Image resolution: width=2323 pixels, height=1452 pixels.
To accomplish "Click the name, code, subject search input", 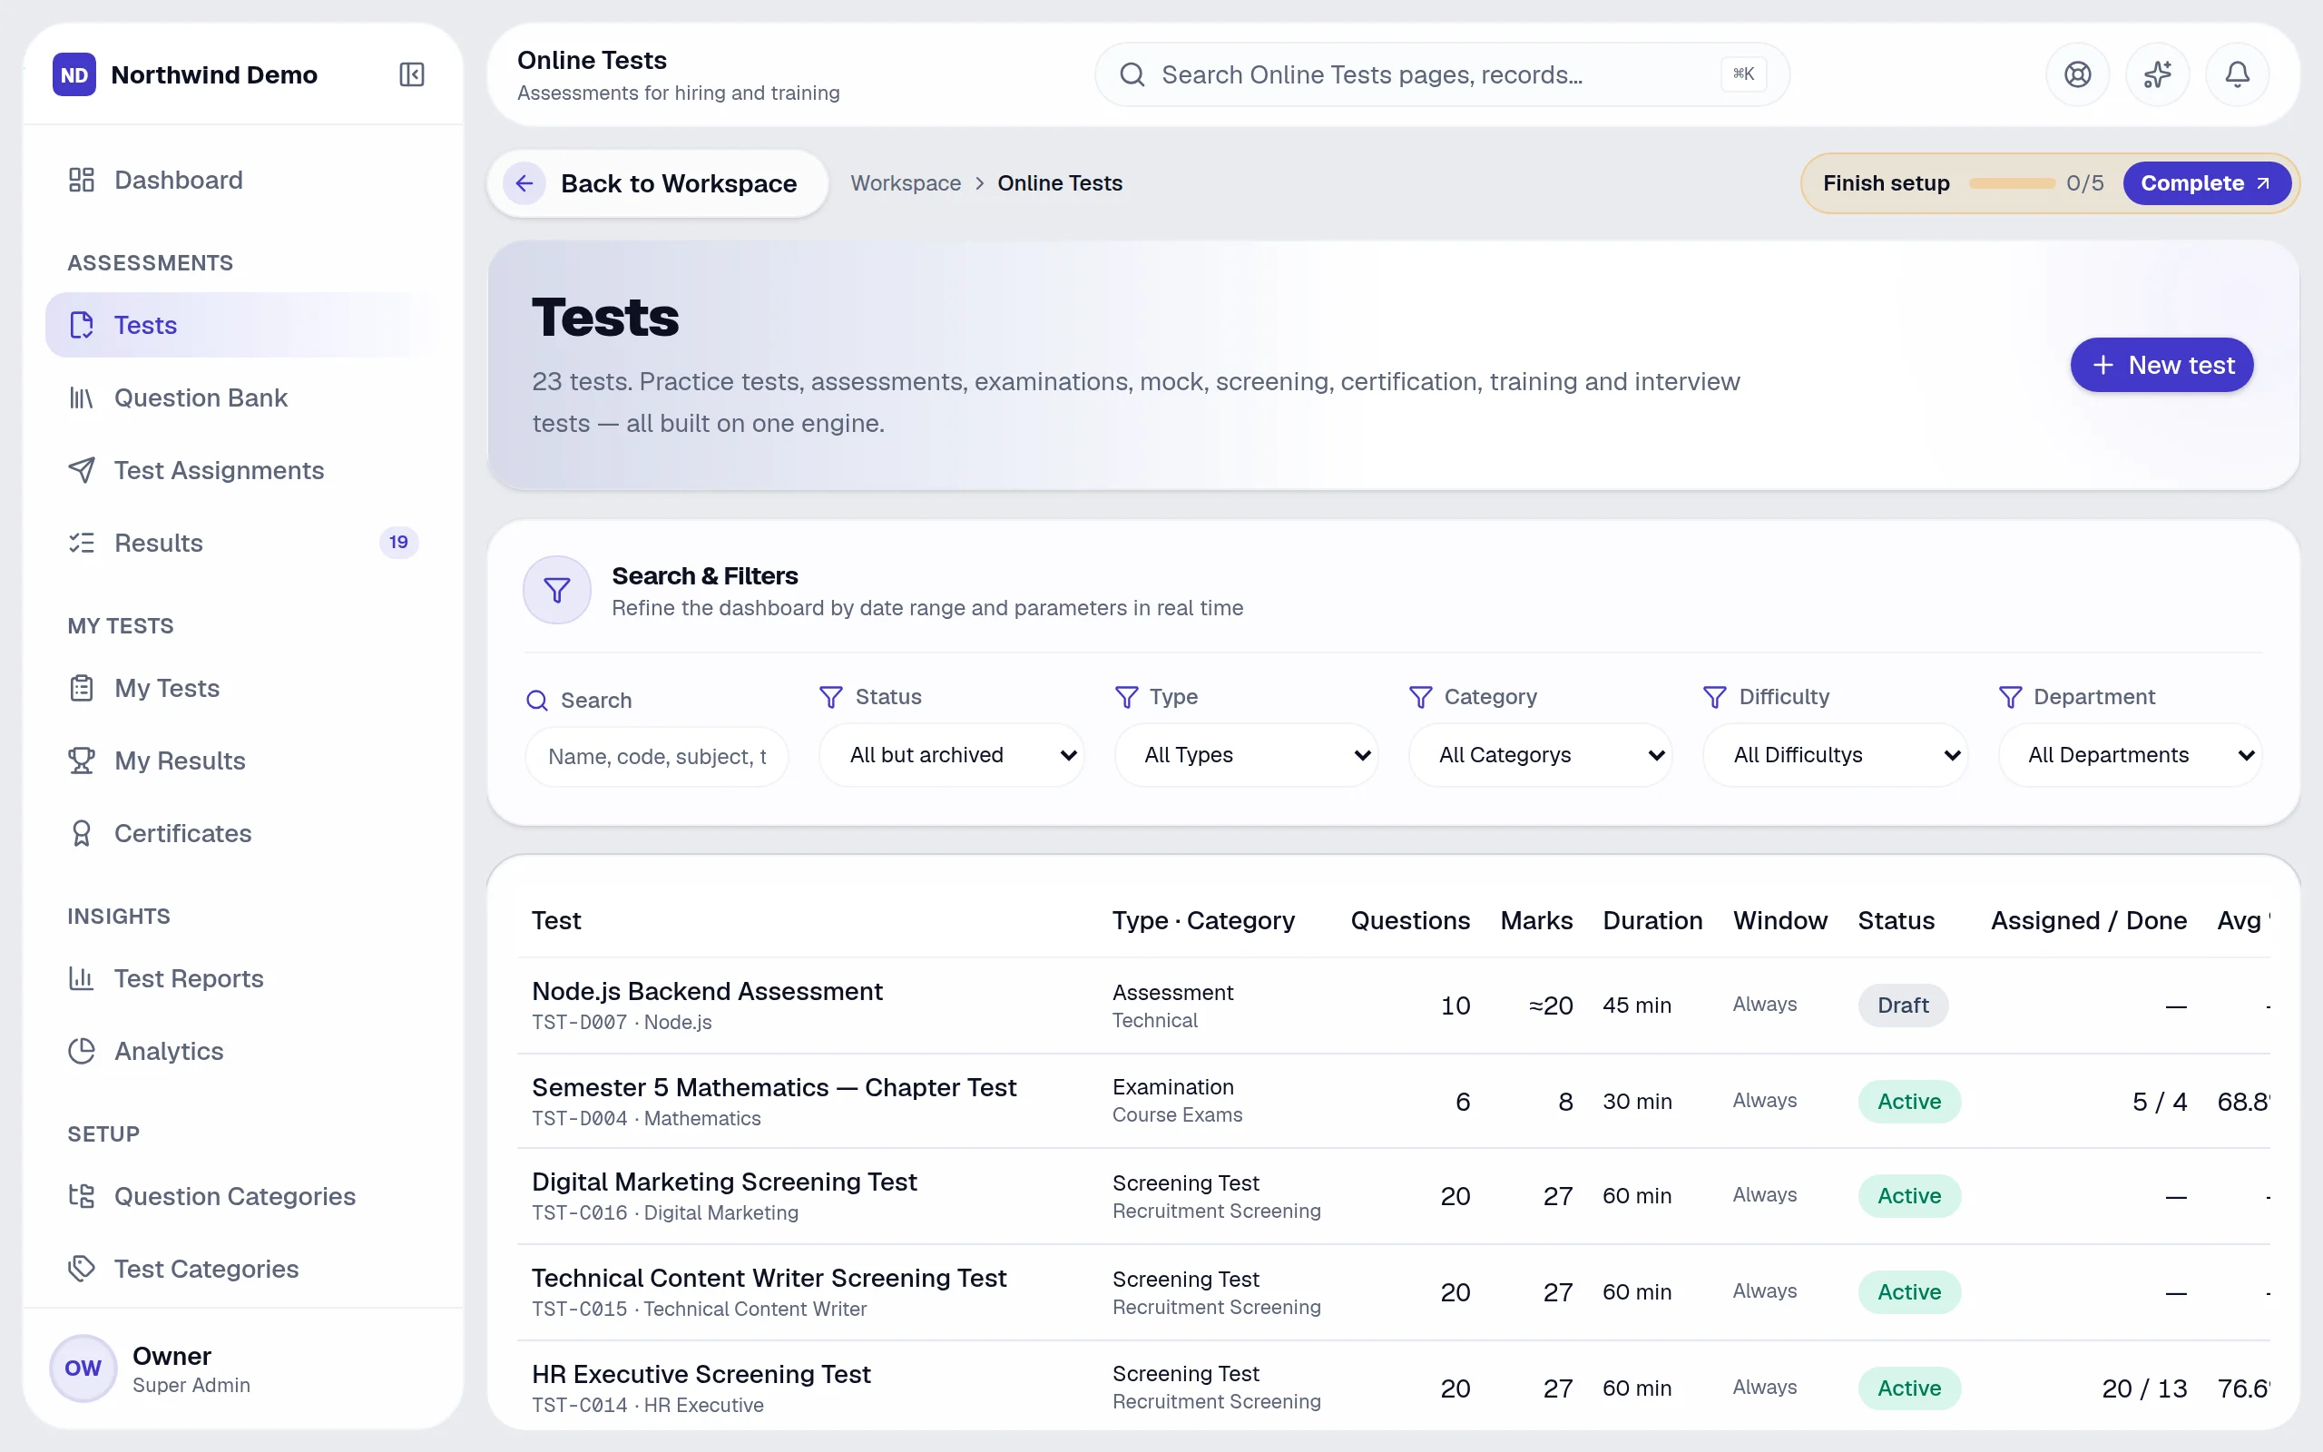I will point(657,757).
